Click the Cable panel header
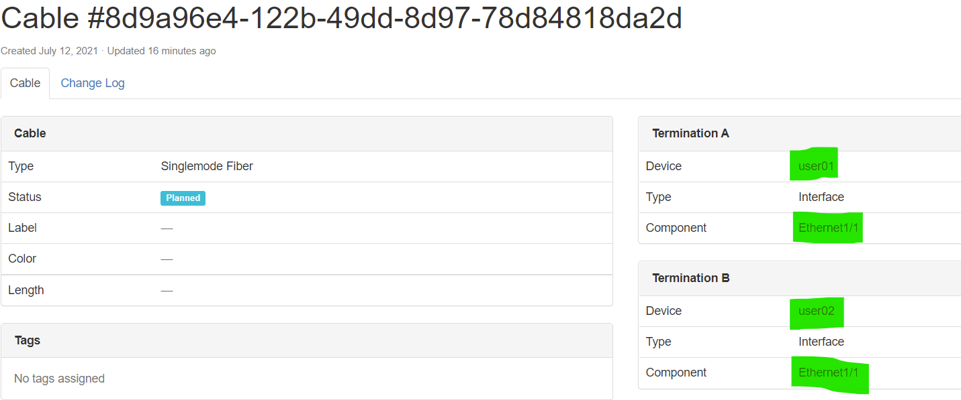 30,133
